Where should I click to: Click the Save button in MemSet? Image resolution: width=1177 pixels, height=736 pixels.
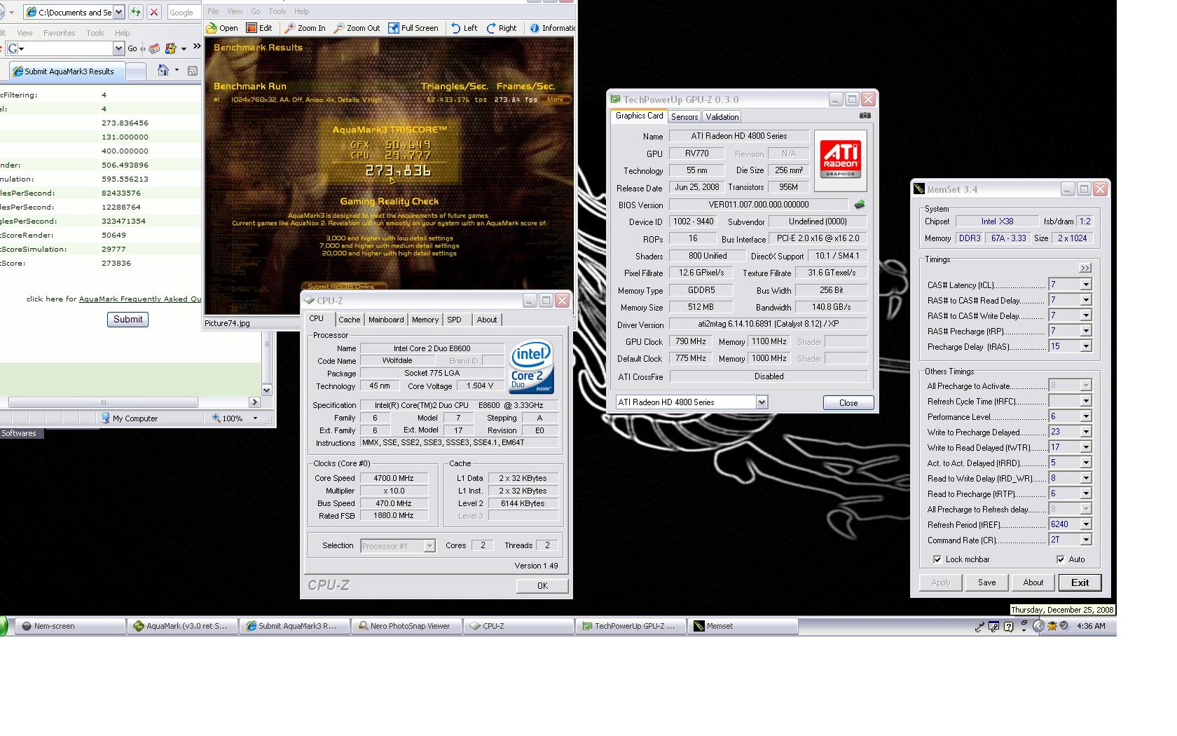pyautogui.click(x=986, y=582)
